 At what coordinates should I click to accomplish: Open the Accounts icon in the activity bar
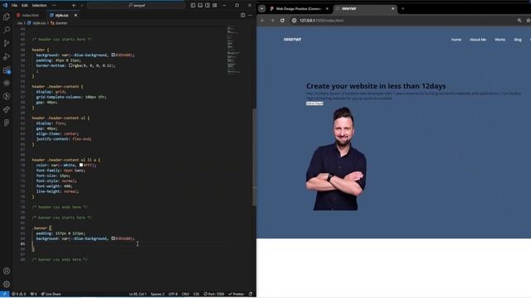(x=7, y=271)
